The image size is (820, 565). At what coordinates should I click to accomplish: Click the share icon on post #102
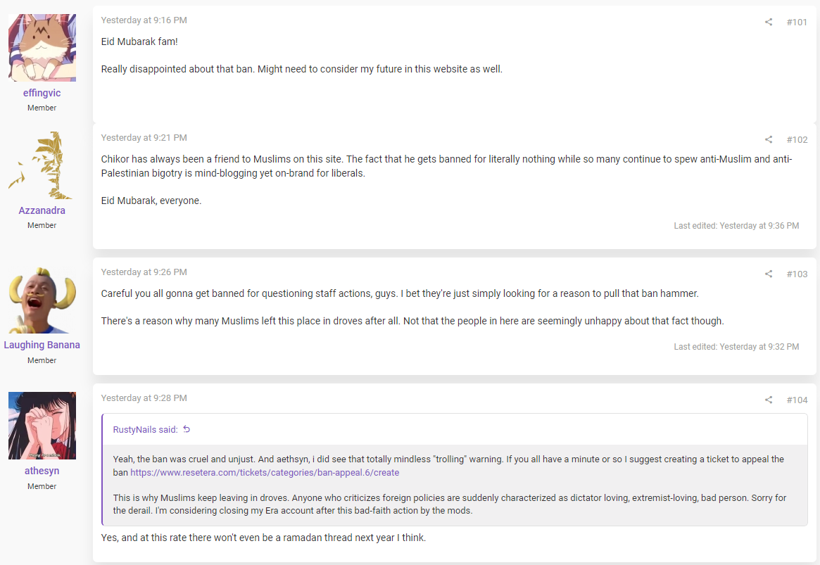click(x=768, y=139)
